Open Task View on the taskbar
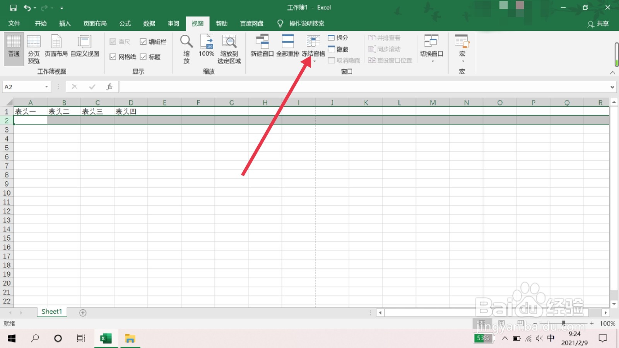This screenshot has width=619, height=348. point(81,339)
